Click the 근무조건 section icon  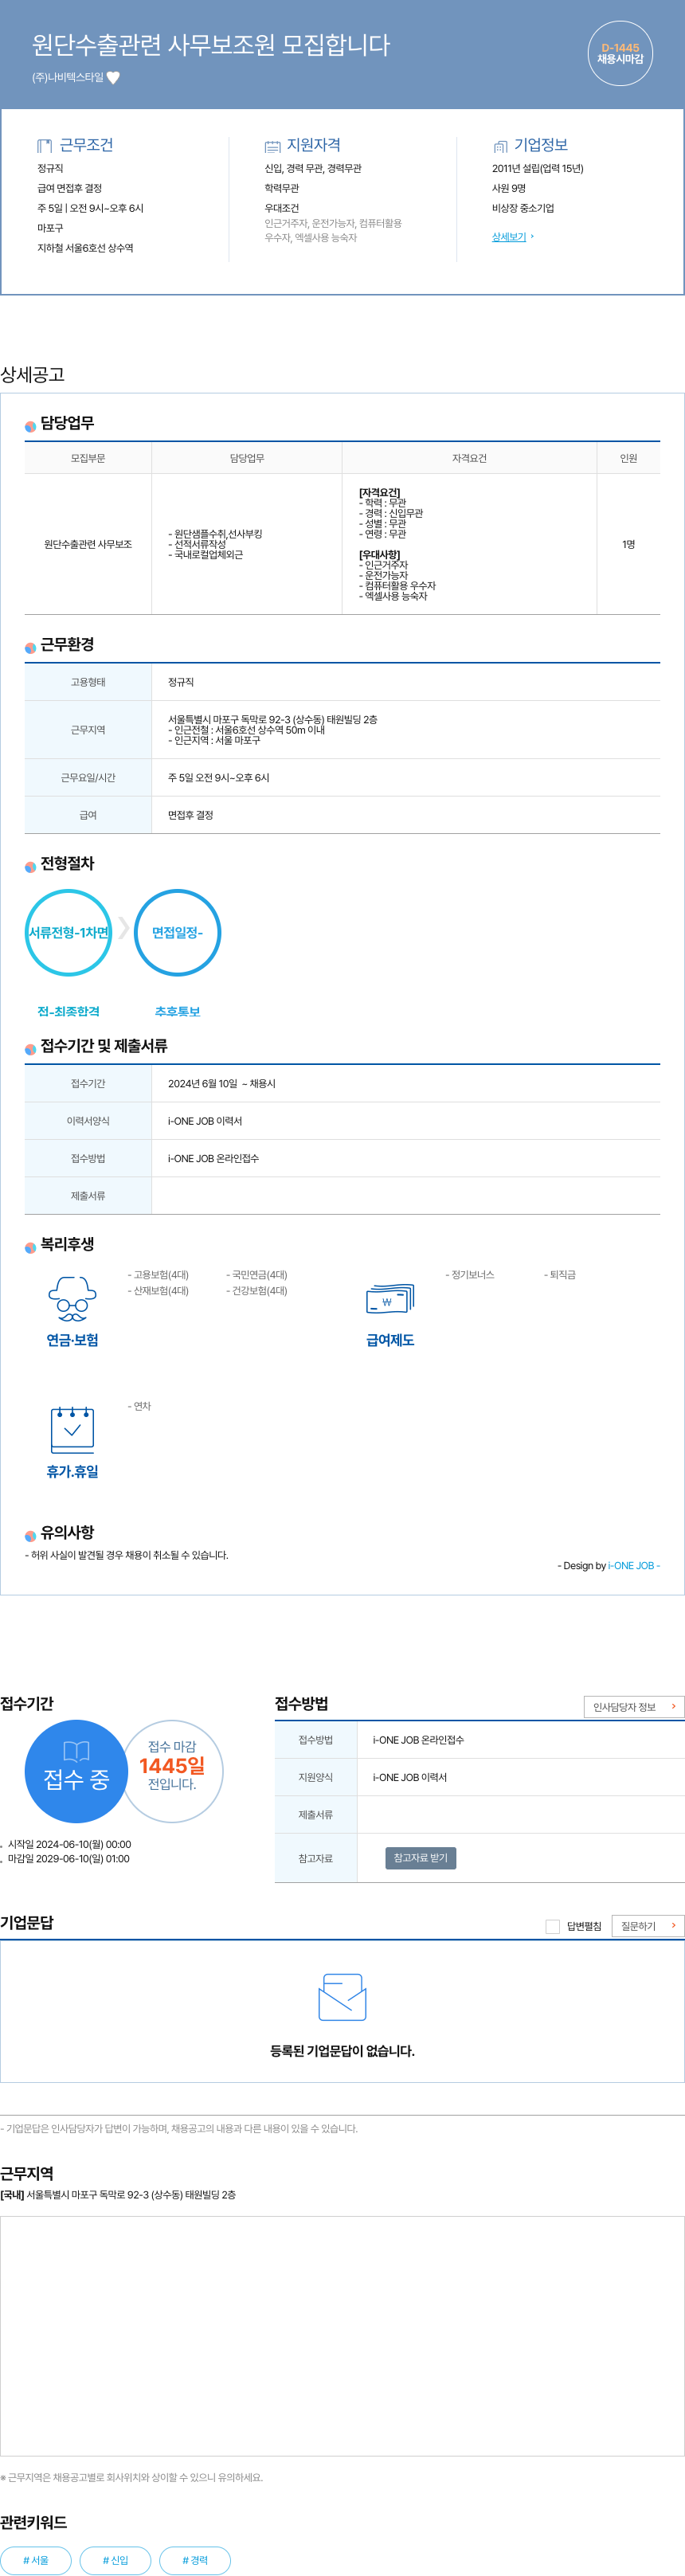44,146
